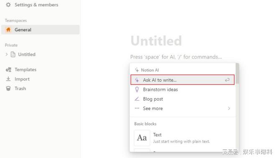Click the enter arrow on Ask AI row
276x158 pixels.
227,80
